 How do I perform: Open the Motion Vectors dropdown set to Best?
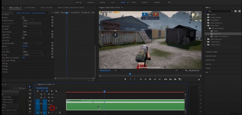pyautogui.click(x=32, y=32)
